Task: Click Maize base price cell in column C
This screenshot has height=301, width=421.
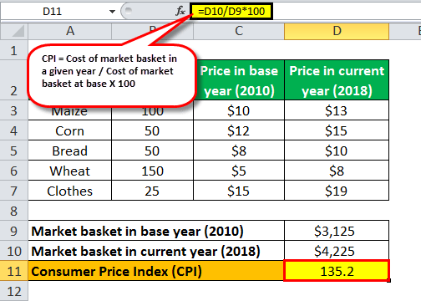Action: click(x=239, y=110)
